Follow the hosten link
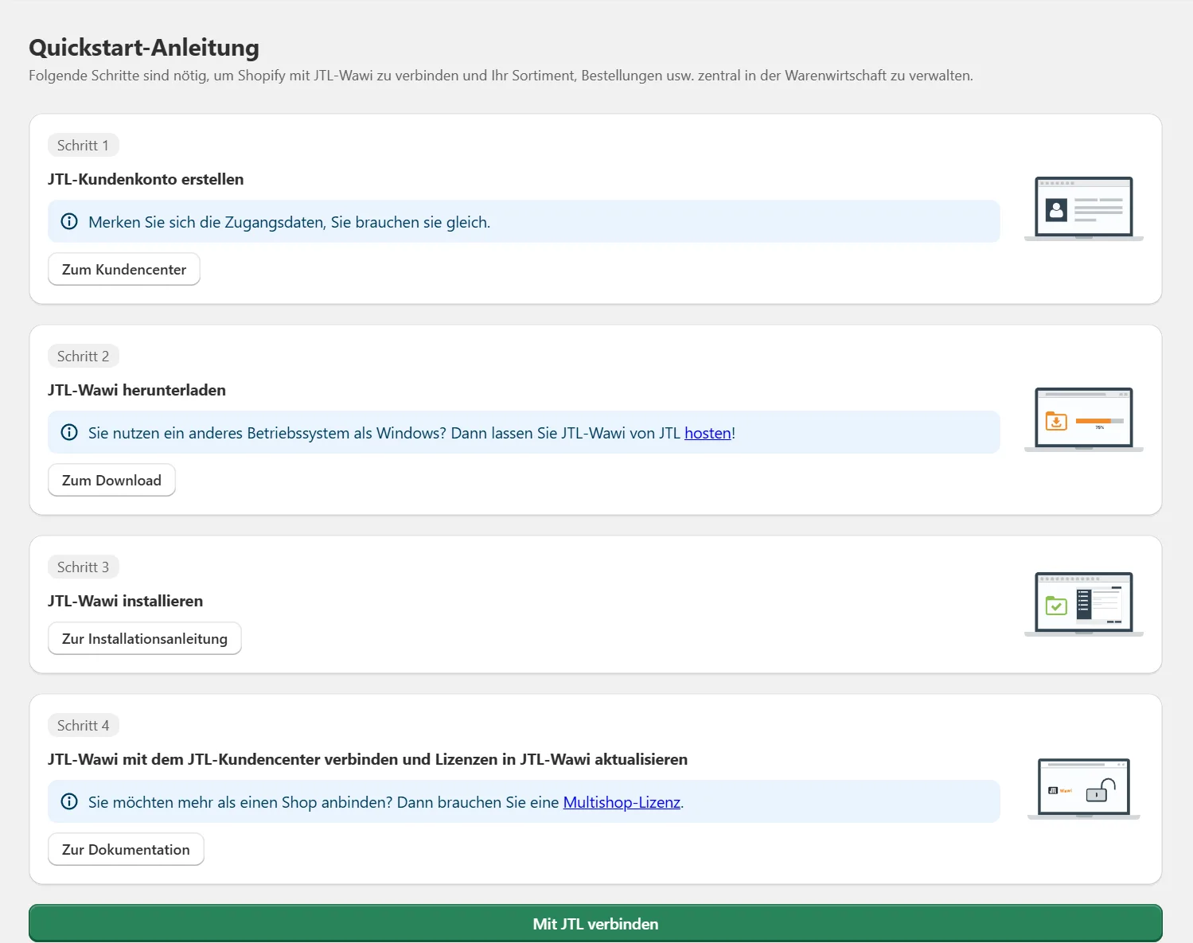Viewport: 1193px width, 943px height. pyautogui.click(x=708, y=433)
